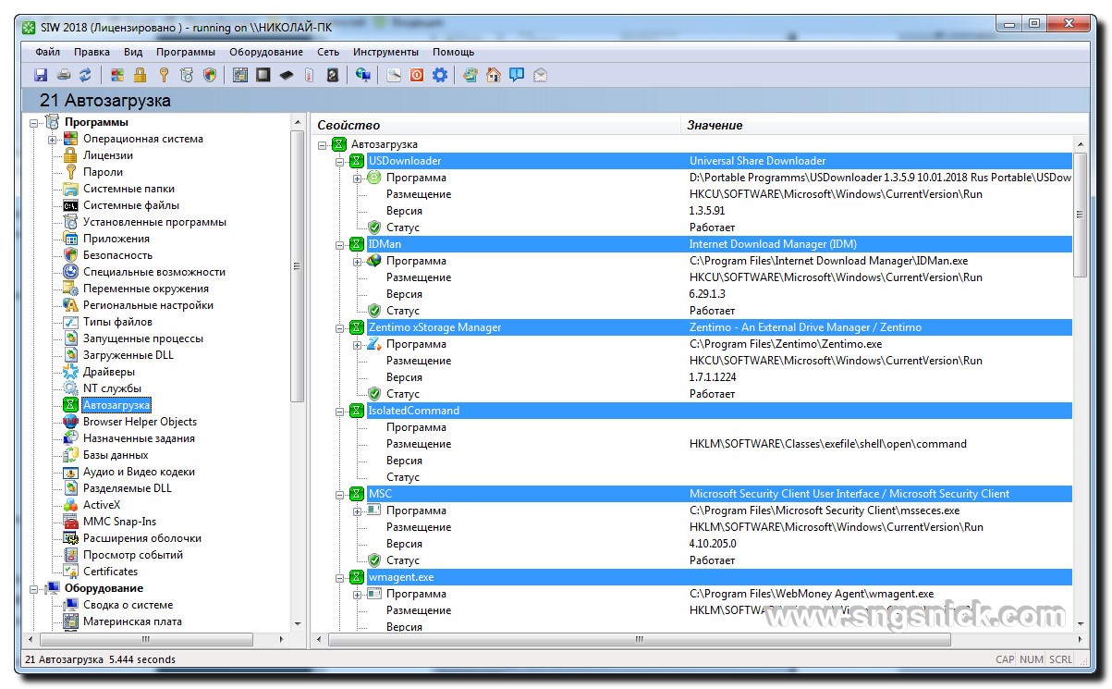Image resolution: width=1112 pixels, height=689 pixels.
Task: Click the envelope Mail toolbar icon
Action: tap(540, 75)
